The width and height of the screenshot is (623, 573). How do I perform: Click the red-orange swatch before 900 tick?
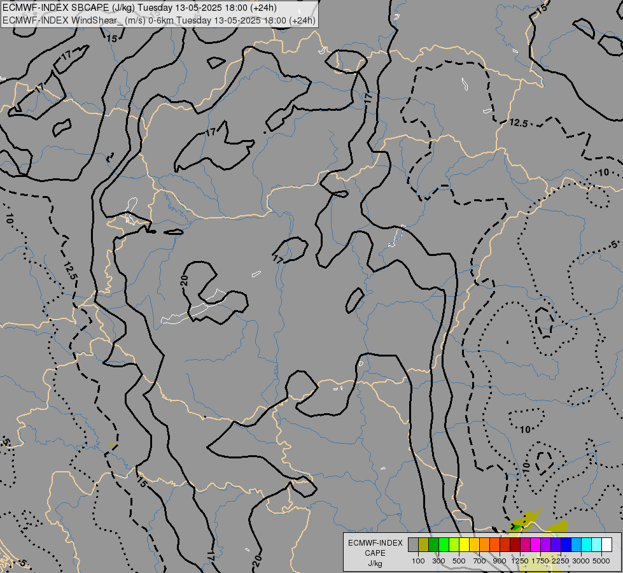point(494,545)
